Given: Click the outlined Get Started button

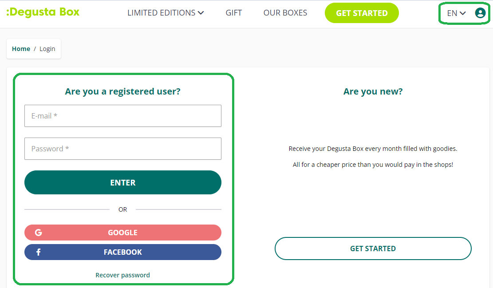Looking at the screenshot, I should coord(373,249).
